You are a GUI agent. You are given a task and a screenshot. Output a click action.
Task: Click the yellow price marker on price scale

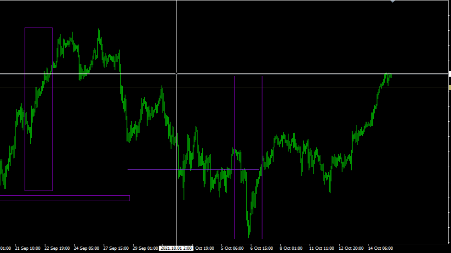coord(450,88)
